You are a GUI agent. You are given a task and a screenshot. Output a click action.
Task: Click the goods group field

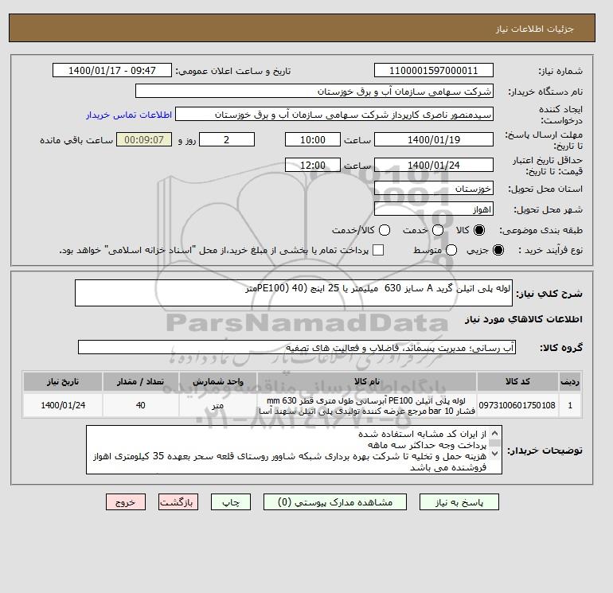[297, 347]
